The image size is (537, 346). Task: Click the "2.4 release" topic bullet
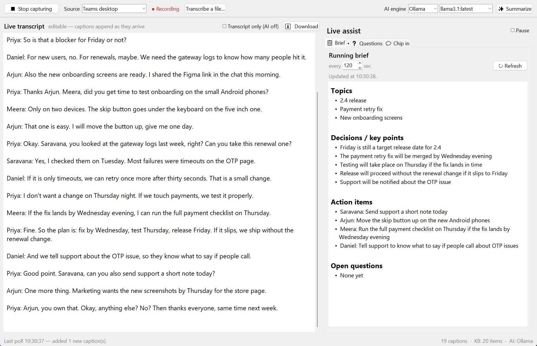click(353, 100)
